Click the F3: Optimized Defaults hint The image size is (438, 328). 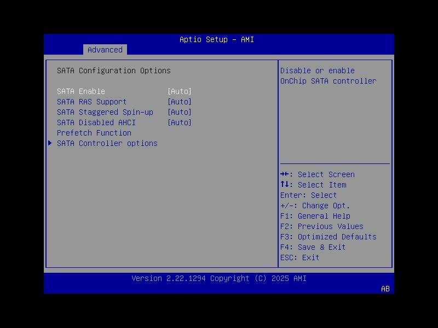[x=328, y=237]
